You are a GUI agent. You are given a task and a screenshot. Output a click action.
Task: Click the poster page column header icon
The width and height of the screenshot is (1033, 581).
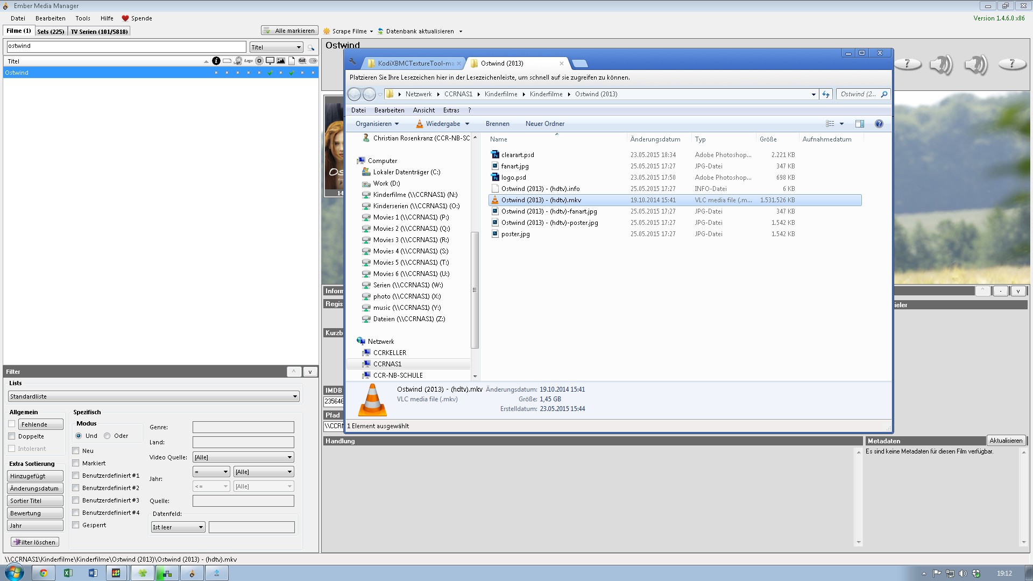pos(292,61)
